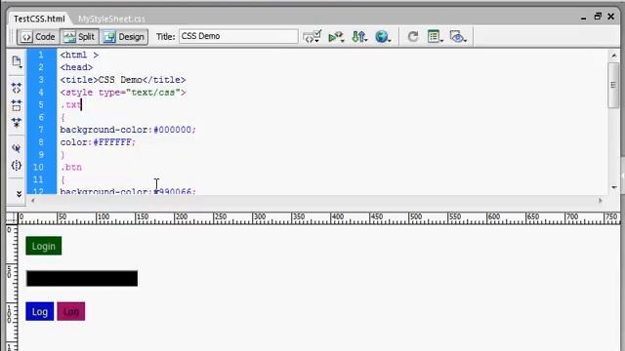The image size is (625, 351).
Task: Close the document window
Action: point(611,17)
